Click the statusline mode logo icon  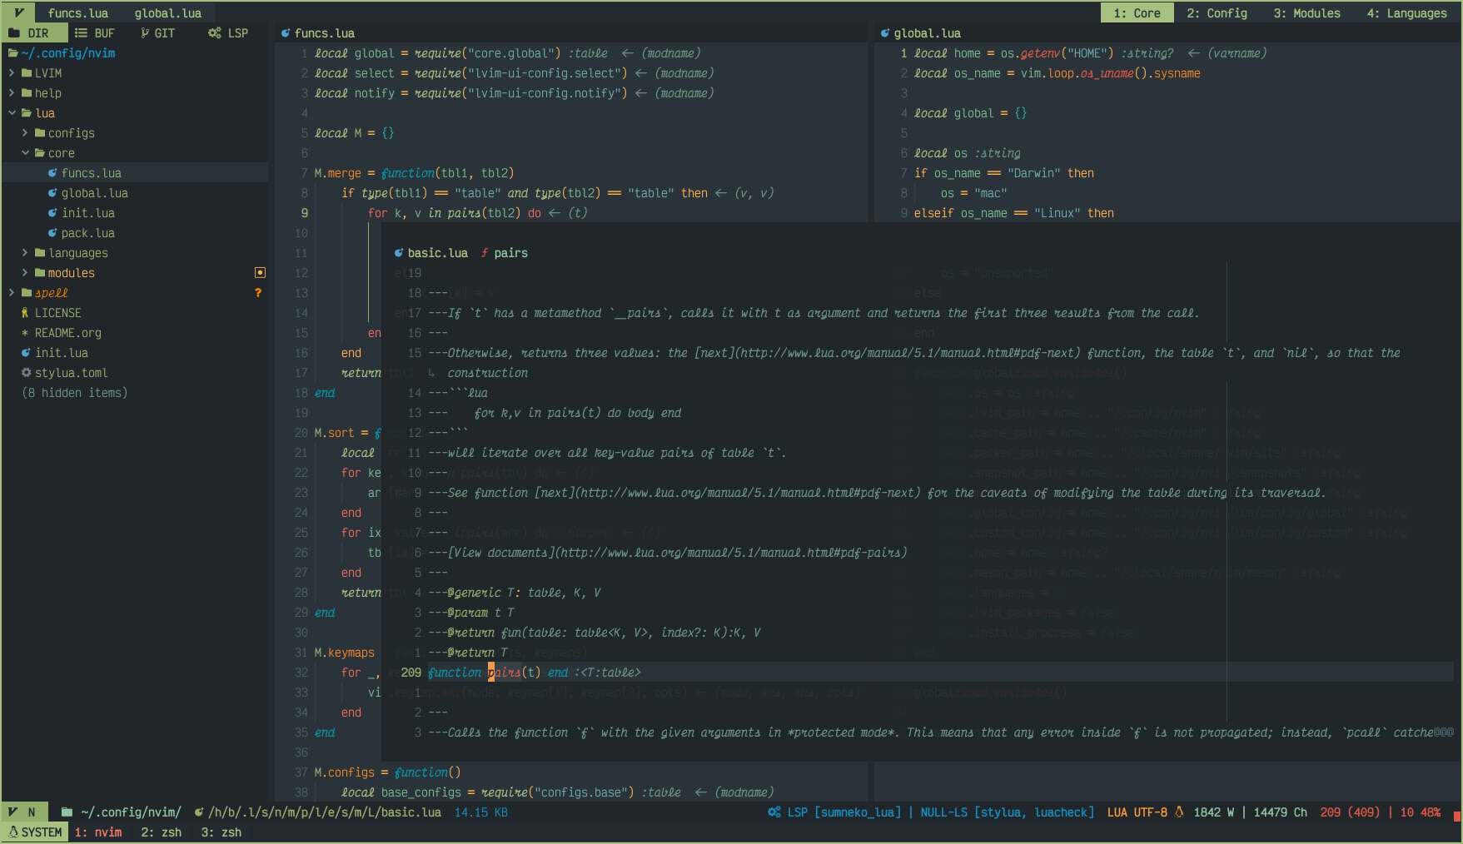[x=12, y=812]
